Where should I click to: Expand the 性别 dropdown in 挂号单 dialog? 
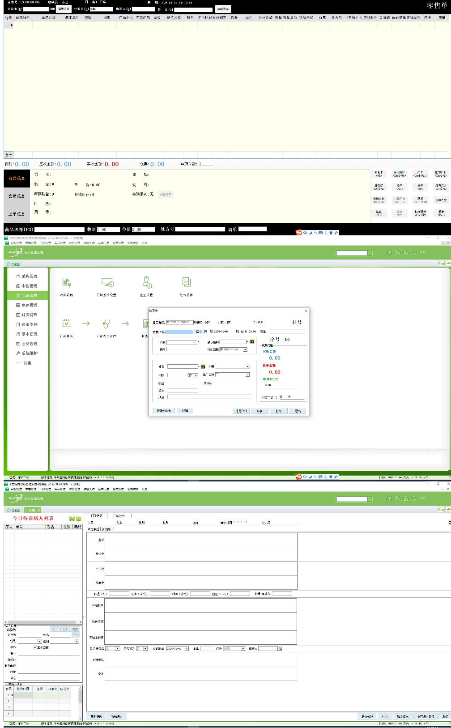tap(247, 366)
